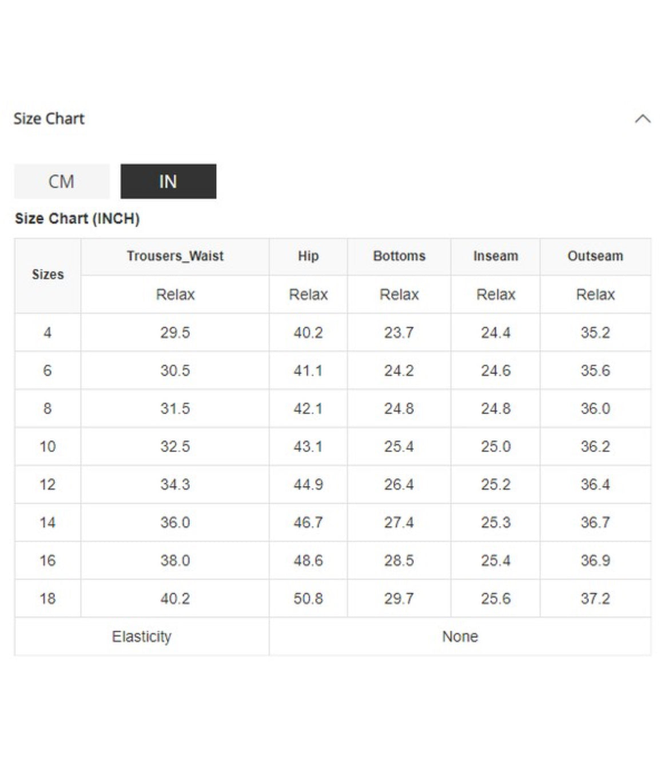This screenshot has height=763, width=669.
Task: Click waist value 34.3 for size 12
Action: 175,484
